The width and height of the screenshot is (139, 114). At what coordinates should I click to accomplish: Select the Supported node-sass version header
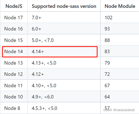tap(64, 6)
